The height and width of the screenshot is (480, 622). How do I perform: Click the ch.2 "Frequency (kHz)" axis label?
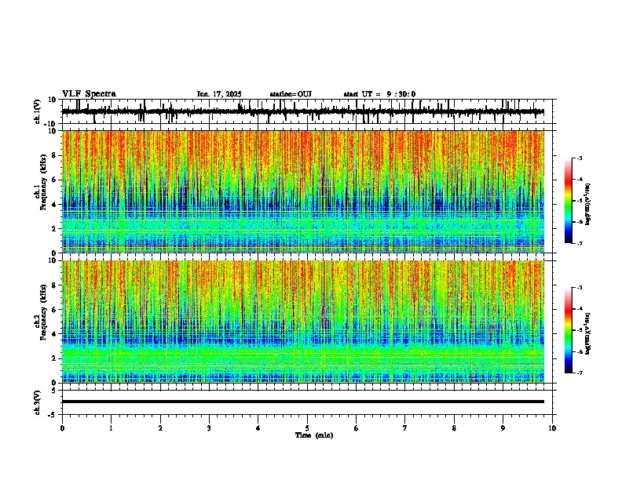(x=43, y=312)
